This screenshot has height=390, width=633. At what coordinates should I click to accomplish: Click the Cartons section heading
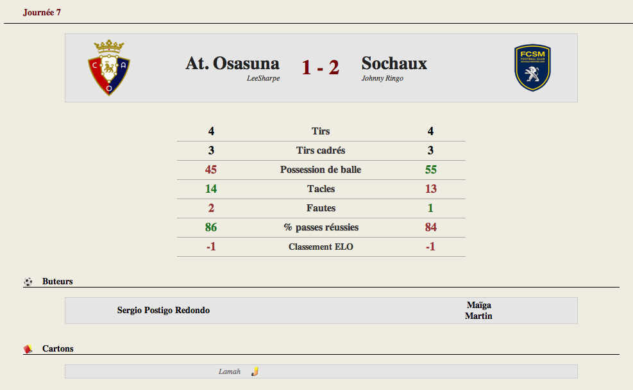click(58, 349)
